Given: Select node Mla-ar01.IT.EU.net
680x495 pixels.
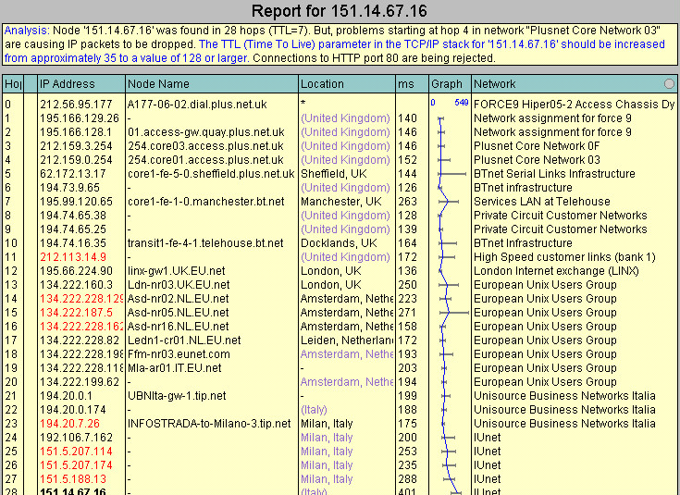Looking at the screenshot, I should pyautogui.click(x=174, y=368).
